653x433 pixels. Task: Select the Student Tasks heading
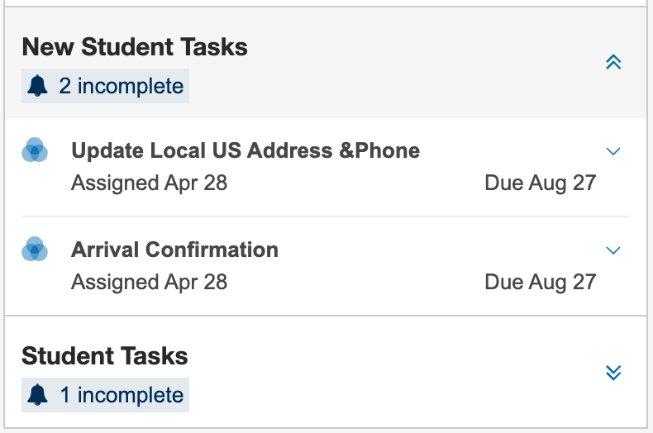tap(105, 356)
